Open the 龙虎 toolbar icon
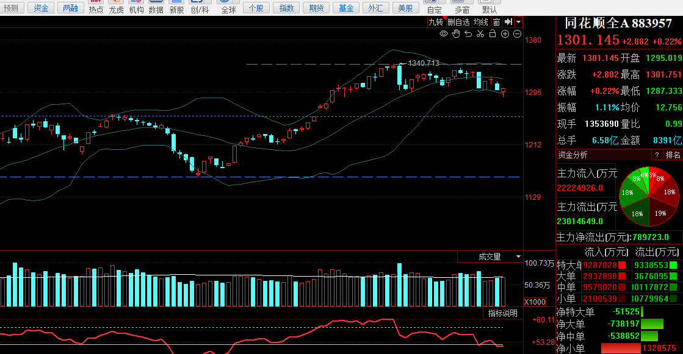Viewport: 683px width, 354px height. coord(116,7)
